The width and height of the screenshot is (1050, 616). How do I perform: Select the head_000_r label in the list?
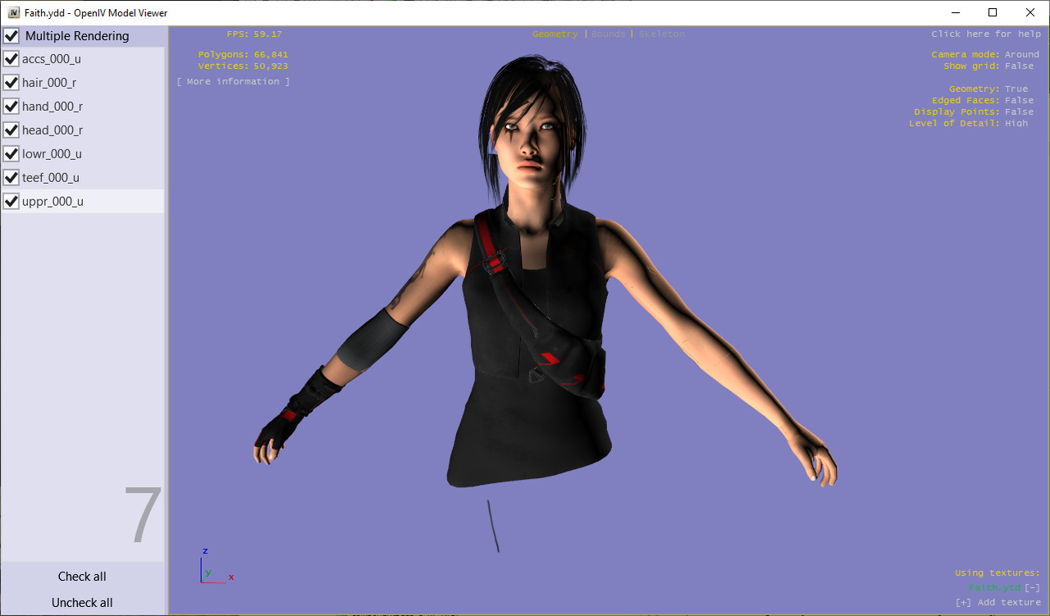[x=52, y=130]
